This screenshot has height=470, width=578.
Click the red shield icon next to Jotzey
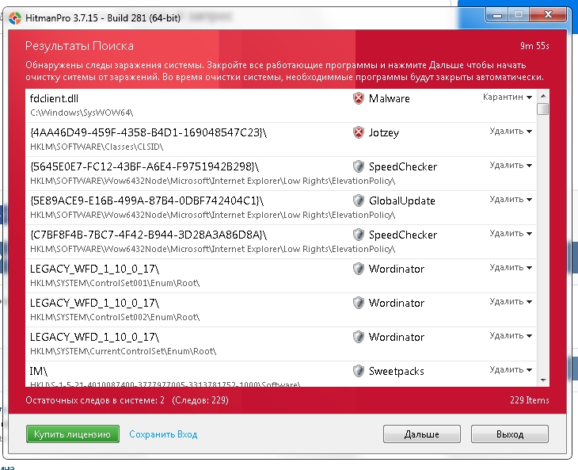pyautogui.click(x=359, y=132)
